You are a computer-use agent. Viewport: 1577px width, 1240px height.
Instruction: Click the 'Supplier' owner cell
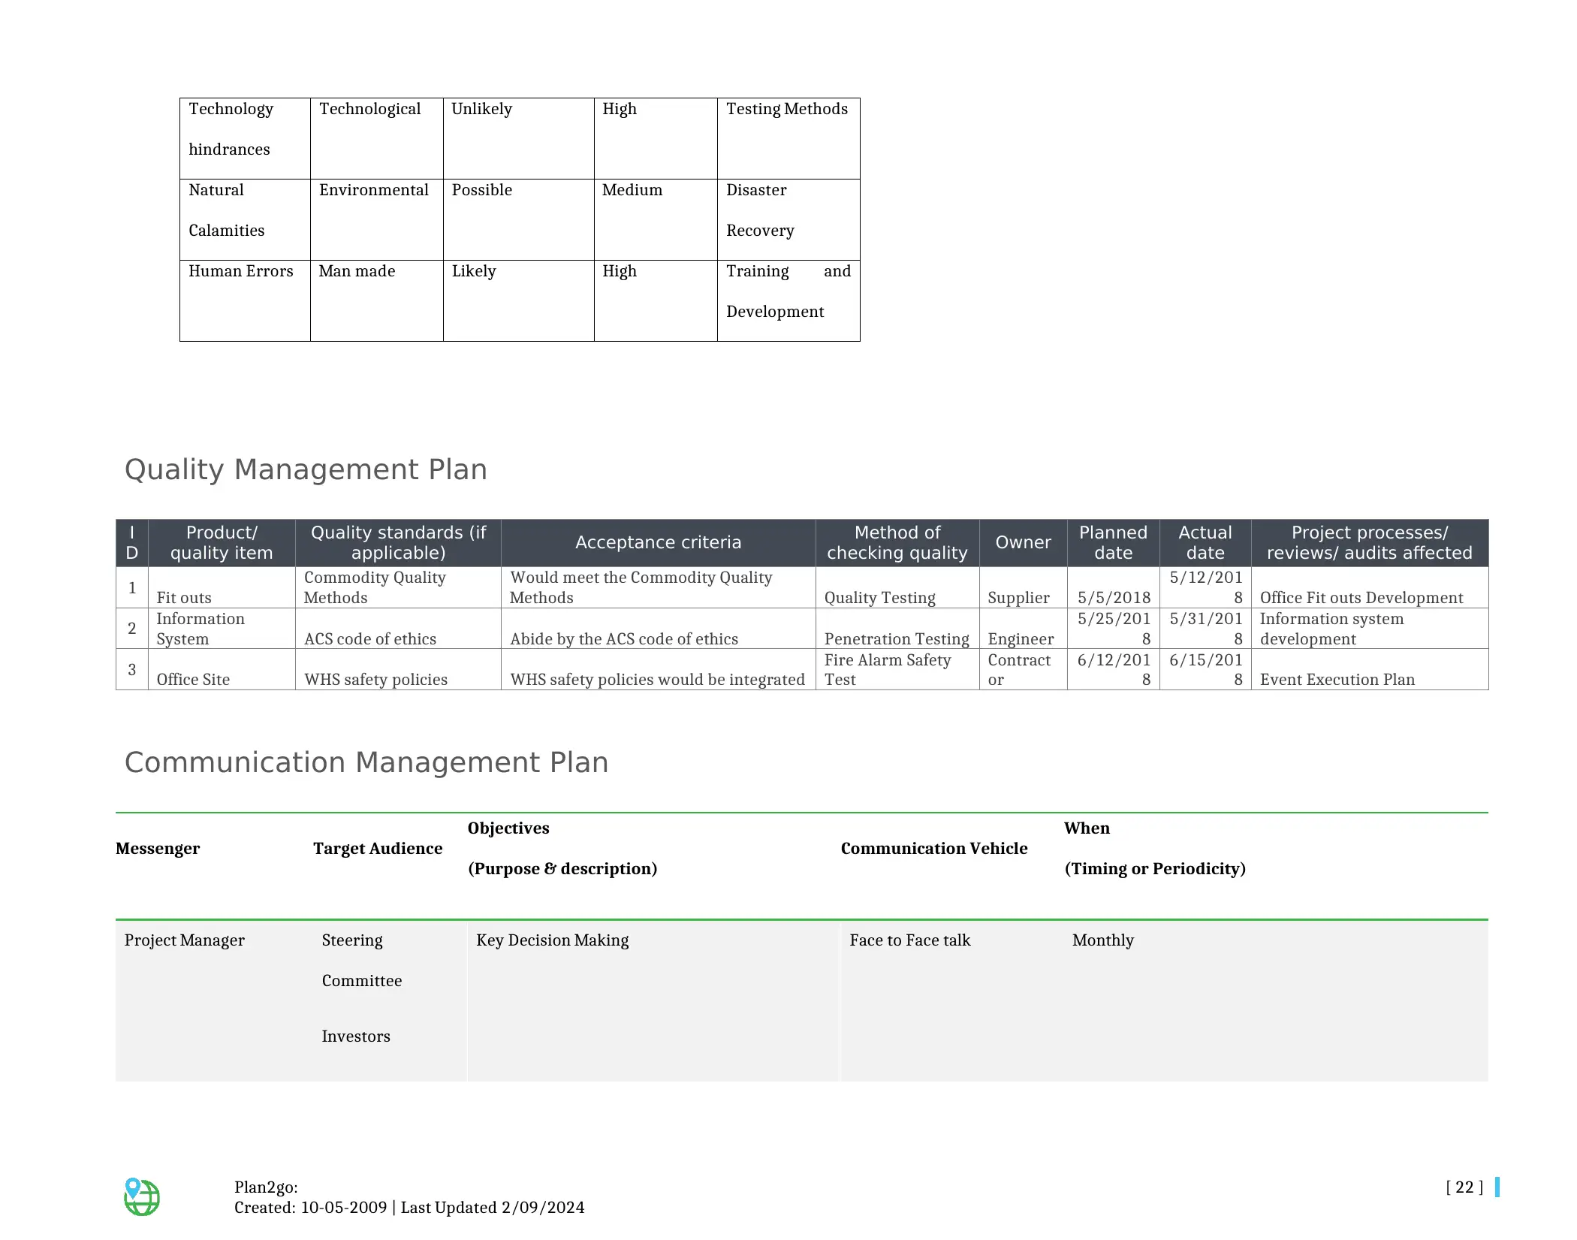click(x=1023, y=587)
